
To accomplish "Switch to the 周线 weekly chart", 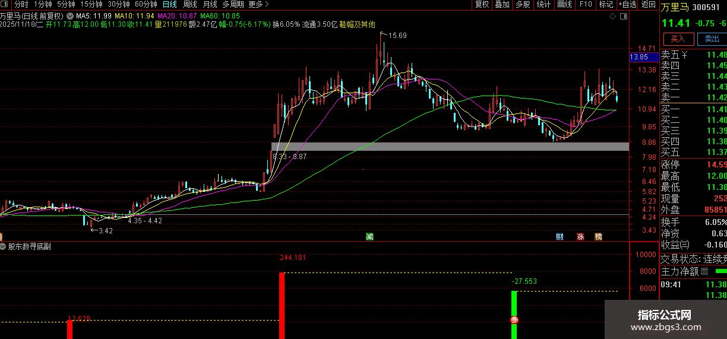I will 189,4.
